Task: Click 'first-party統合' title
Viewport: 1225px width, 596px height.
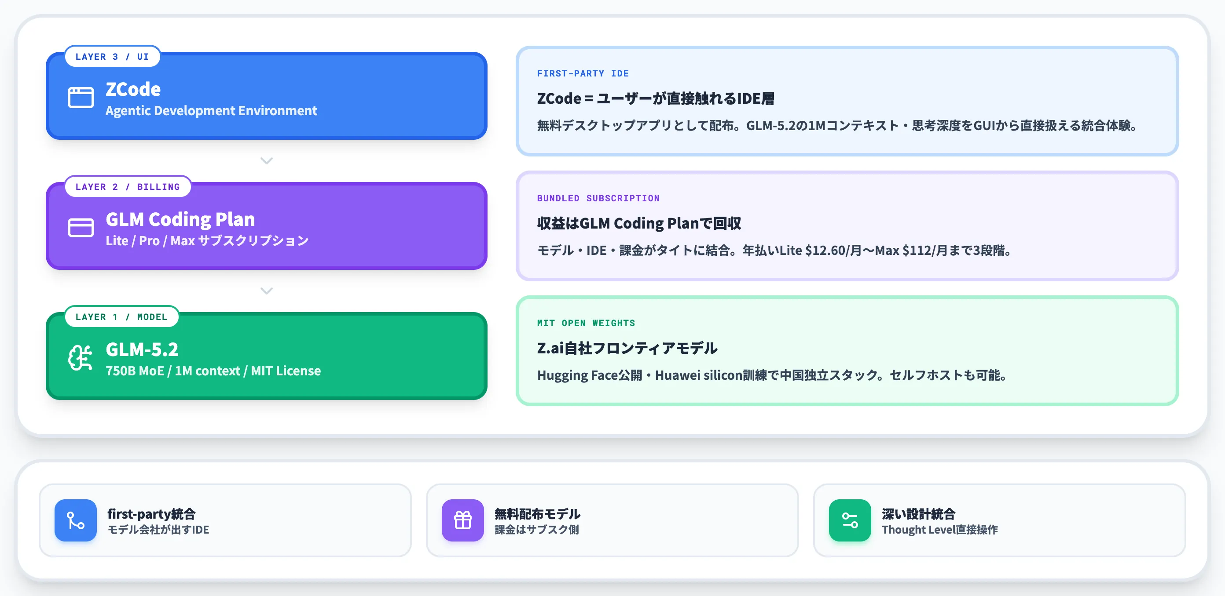Action: [x=151, y=514]
